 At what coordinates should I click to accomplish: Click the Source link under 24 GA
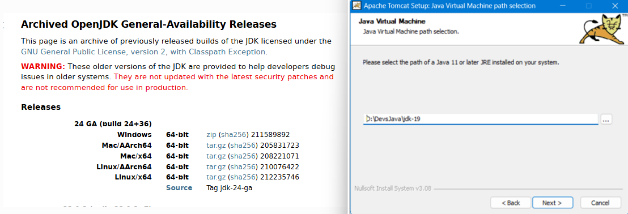[179, 188]
